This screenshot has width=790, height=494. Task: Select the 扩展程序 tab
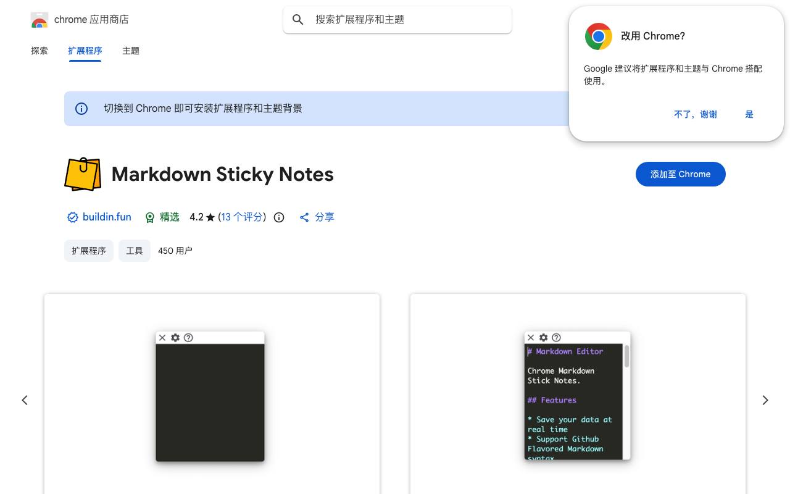click(x=85, y=51)
